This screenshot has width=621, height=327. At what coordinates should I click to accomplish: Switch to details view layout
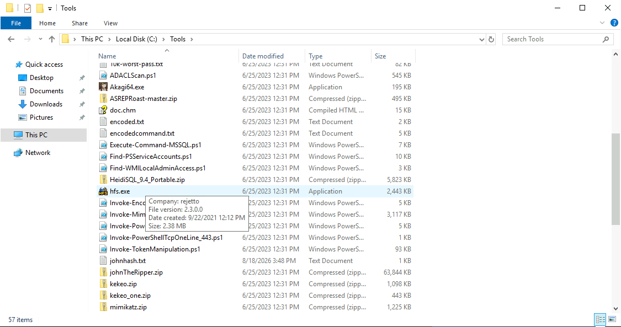(601, 319)
